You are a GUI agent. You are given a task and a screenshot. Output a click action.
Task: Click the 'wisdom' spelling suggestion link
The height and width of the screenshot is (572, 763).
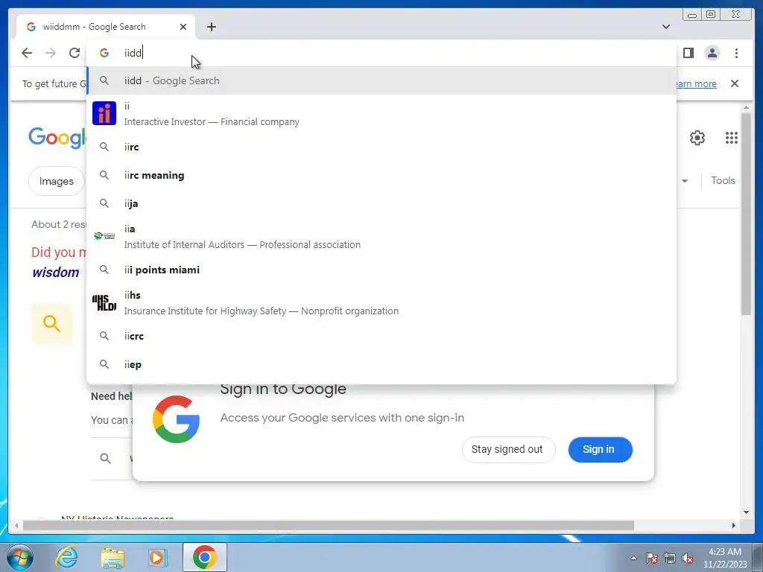pyautogui.click(x=55, y=273)
